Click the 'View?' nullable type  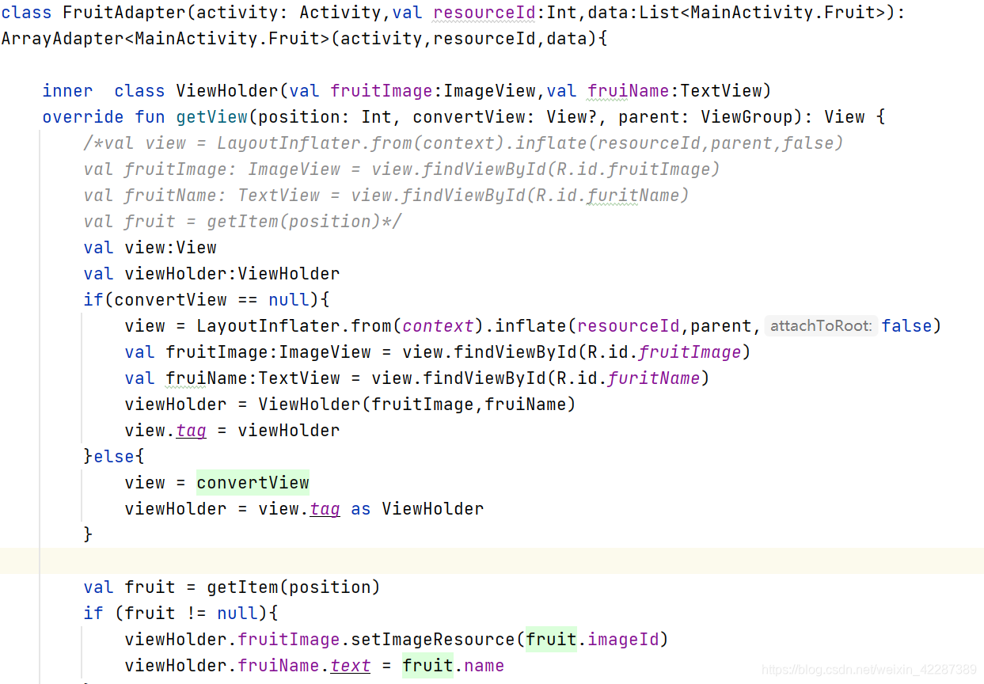coord(573,117)
